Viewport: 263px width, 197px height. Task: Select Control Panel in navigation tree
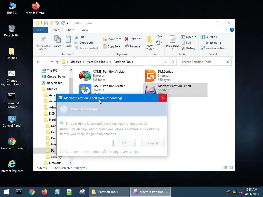(x=54, y=76)
